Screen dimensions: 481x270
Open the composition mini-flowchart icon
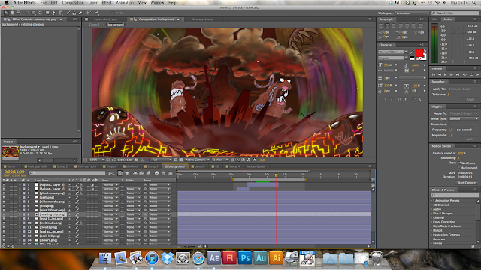tap(112, 173)
